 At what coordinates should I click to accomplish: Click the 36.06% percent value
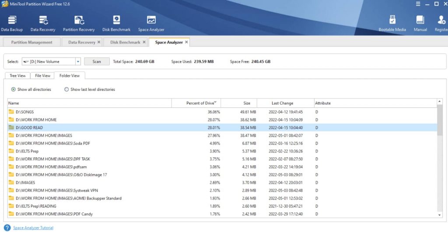pyautogui.click(x=213, y=112)
